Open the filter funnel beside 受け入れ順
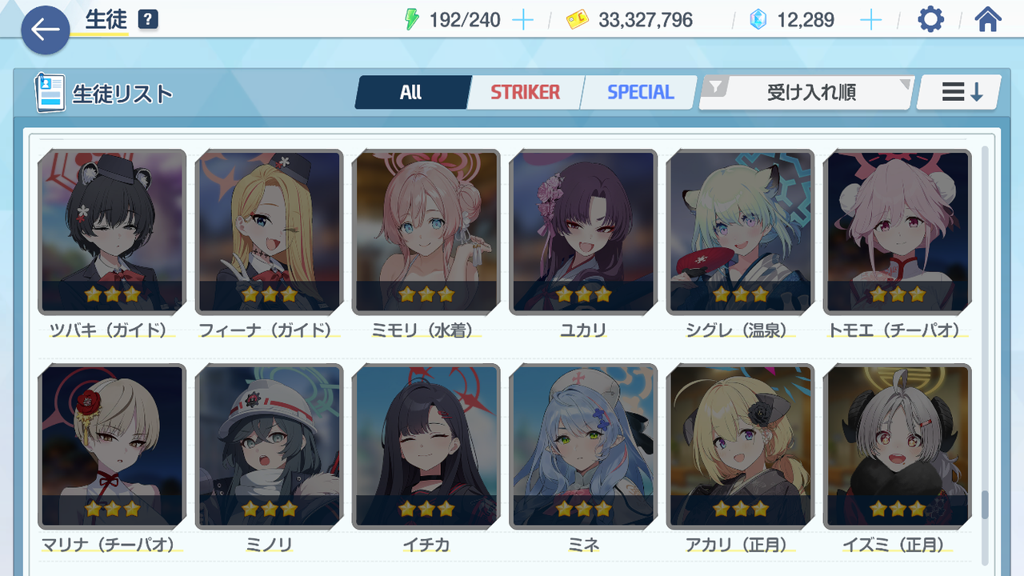The width and height of the screenshot is (1024, 576). point(714,86)
